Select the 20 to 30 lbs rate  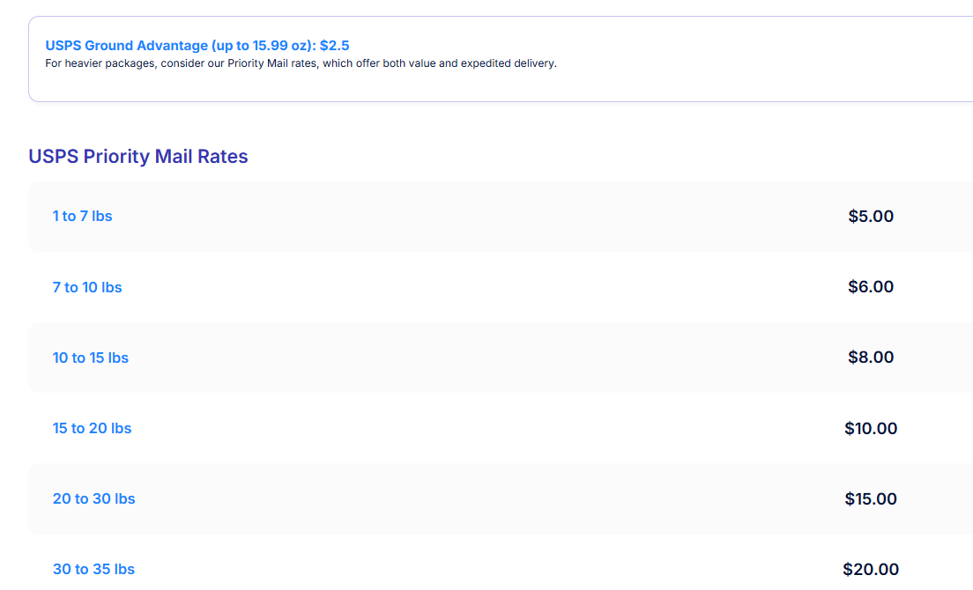click(x=93, y=499)
